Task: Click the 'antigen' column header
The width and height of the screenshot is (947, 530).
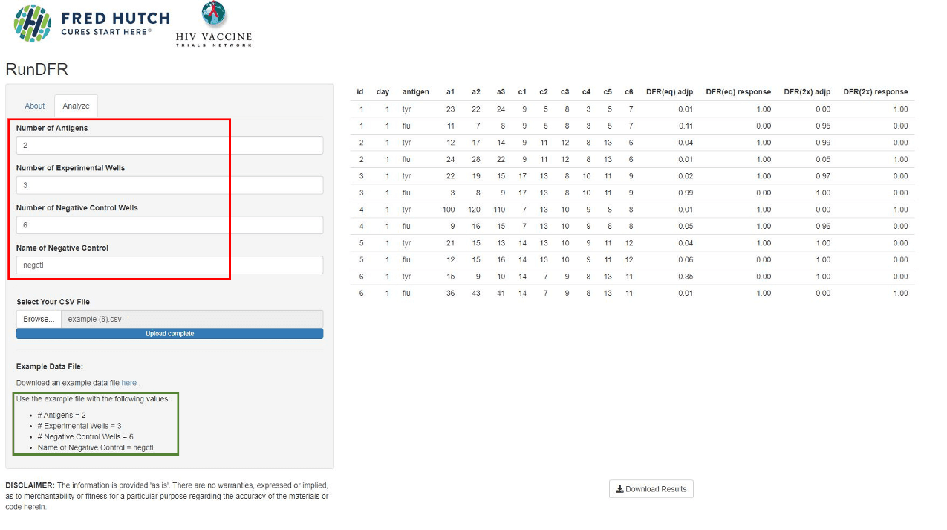Action: click(415, 92)
